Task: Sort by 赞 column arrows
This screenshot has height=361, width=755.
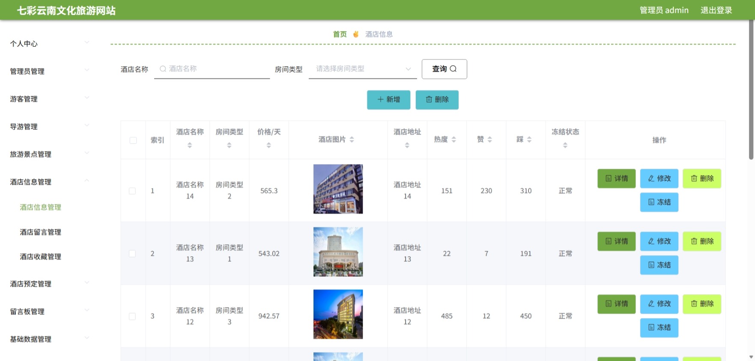Action: click(489, 139)
